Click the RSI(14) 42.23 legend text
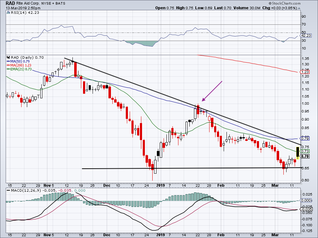 (x=25, y=13)
